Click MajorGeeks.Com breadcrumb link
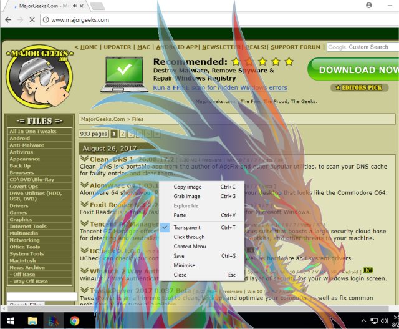This screenshot has width=399, height=329. click(x=103, y=119)
